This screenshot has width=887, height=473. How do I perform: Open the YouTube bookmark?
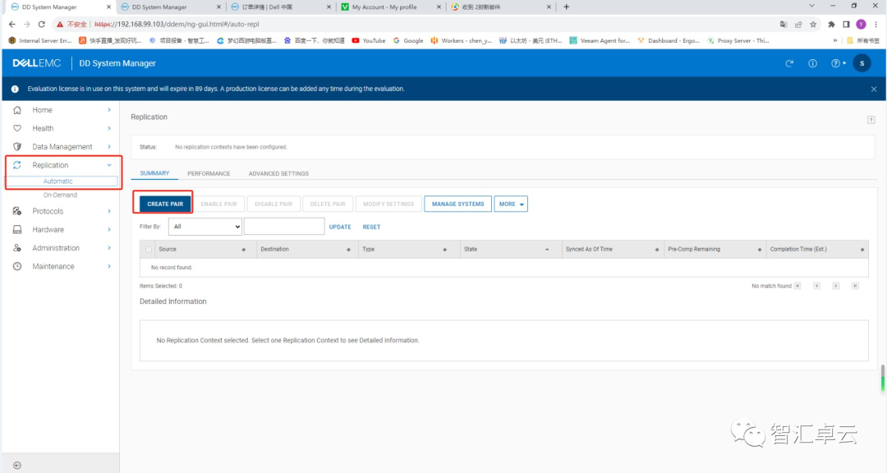(x=369, y=41)
